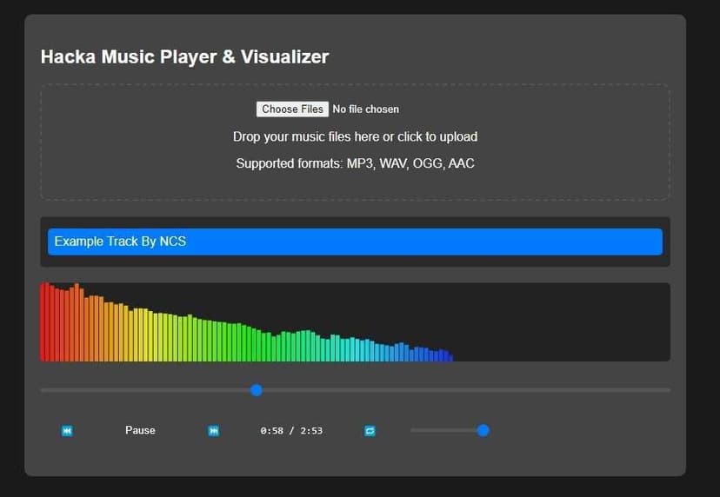Click the 'Drop your music files here' text
The height and width of the screenshot is (497, 720).
point(355,136)
